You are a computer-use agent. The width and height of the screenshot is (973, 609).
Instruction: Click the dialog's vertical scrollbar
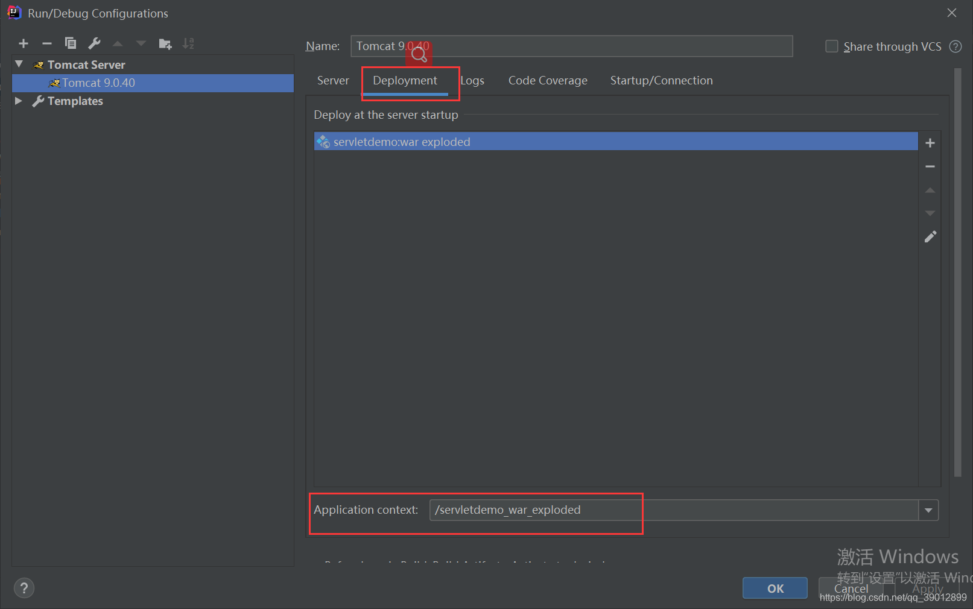[957, 271]
